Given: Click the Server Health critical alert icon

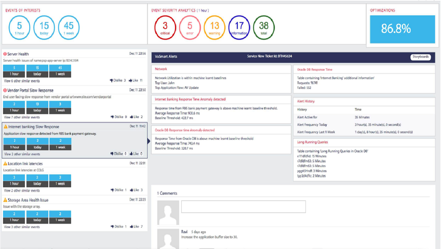Looking at the screenshot, I should click(x=5, y=54).
